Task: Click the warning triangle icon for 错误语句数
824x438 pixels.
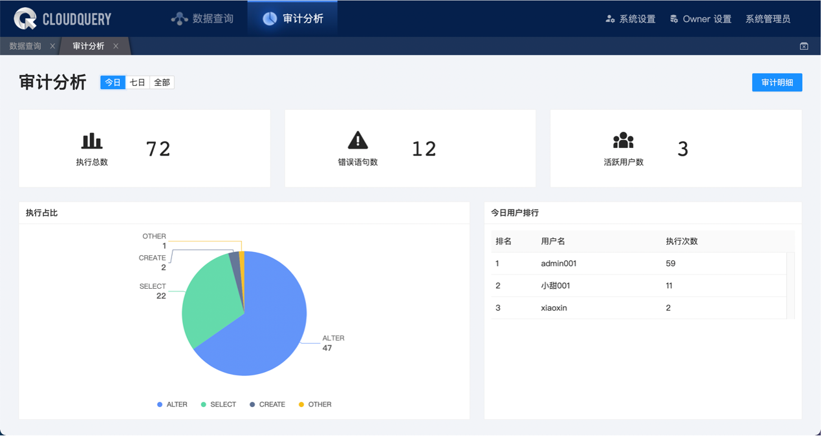Action: (358, 140)
